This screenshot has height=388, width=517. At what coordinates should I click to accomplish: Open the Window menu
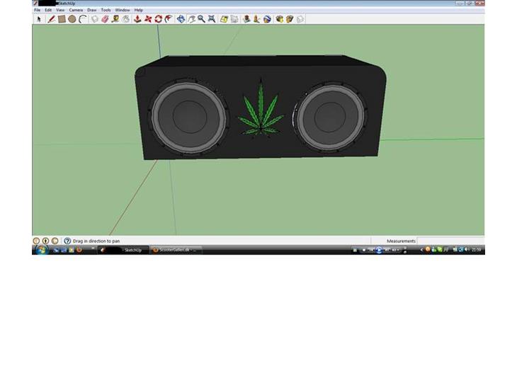click(x=123, y=10)
